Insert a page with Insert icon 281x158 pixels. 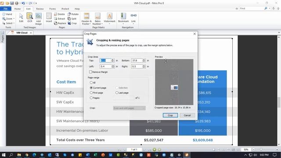pos(49,18)
